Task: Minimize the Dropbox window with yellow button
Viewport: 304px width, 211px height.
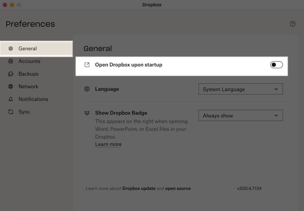Action: tap(12, 5)
